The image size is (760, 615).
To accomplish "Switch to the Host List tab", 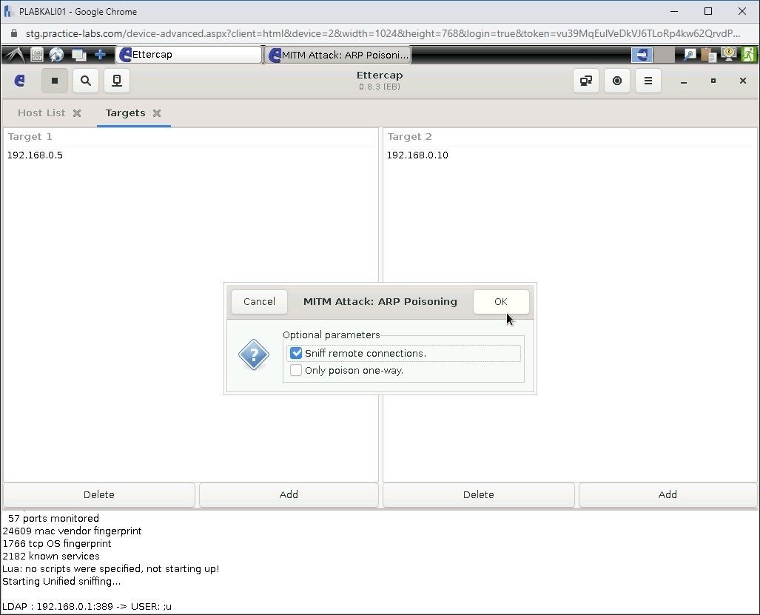I will [41, 112].
